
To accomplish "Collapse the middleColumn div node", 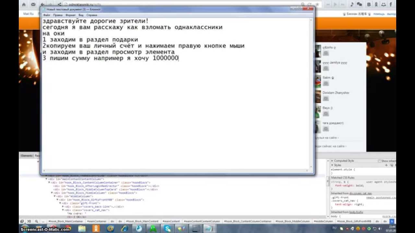I will point(54,196).
